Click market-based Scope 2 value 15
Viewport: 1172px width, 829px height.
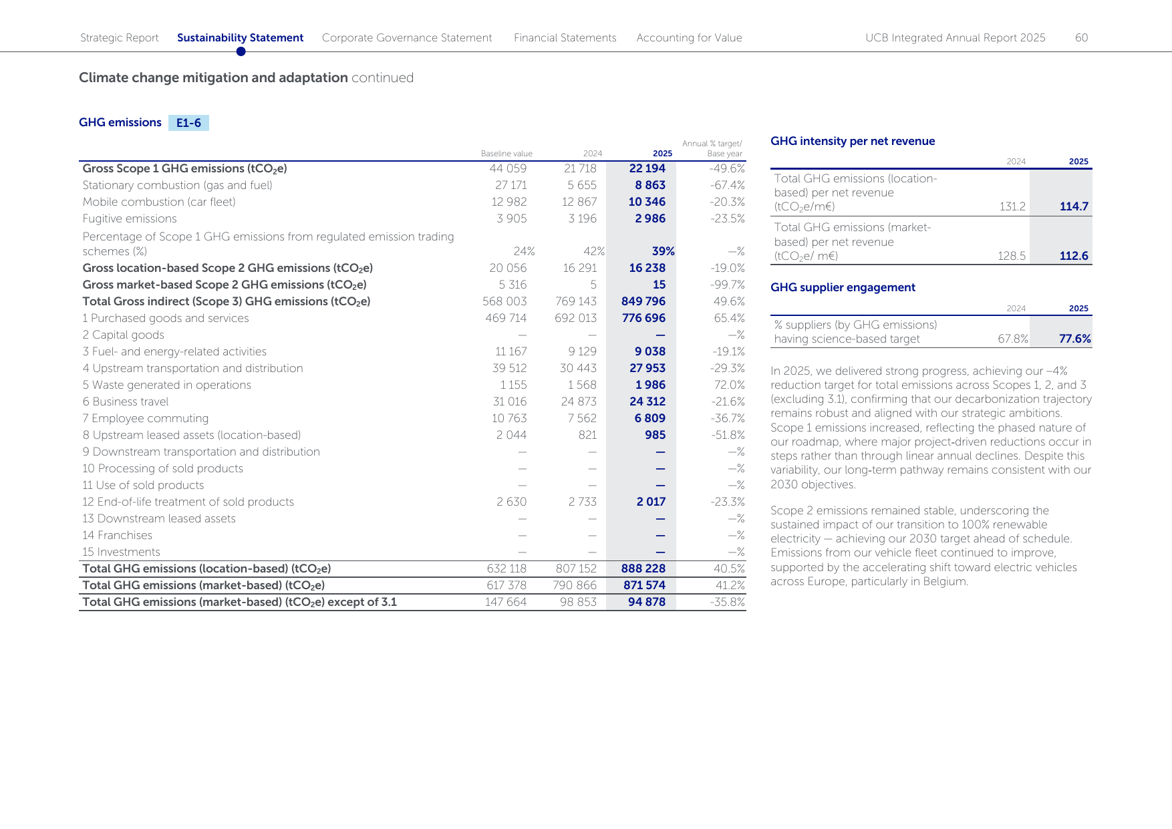pyautogui.click(x=660, y=285)
